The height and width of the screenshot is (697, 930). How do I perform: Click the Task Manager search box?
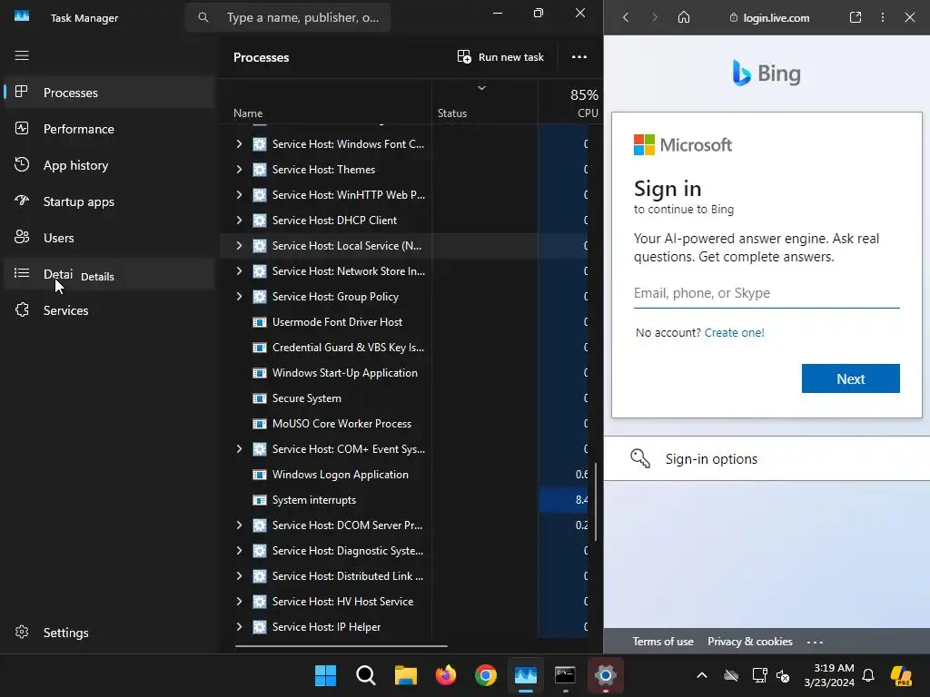coord(288,17)
